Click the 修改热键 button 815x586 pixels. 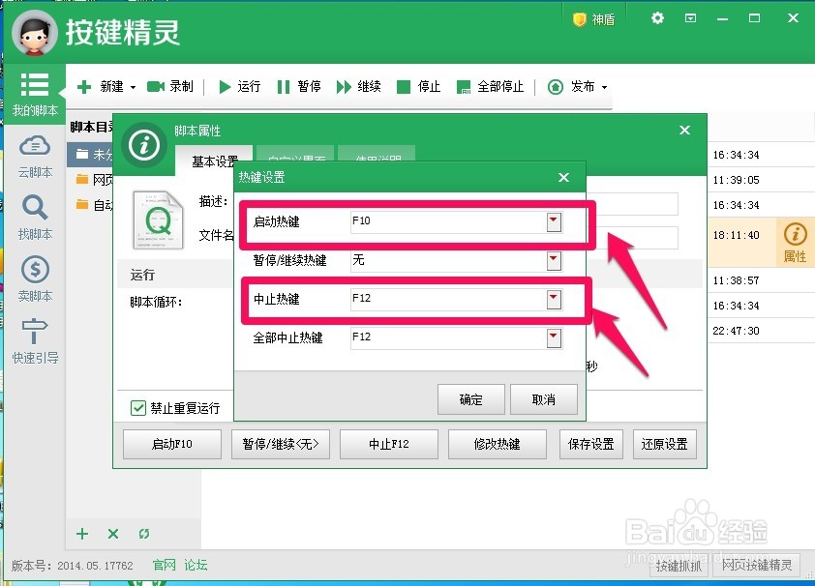(497, 444)
